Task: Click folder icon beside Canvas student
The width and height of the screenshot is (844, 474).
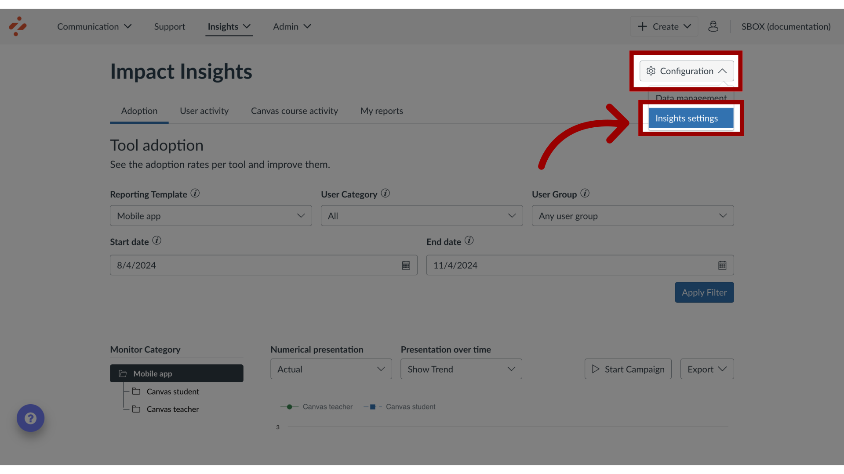Action: click(136, 391)
